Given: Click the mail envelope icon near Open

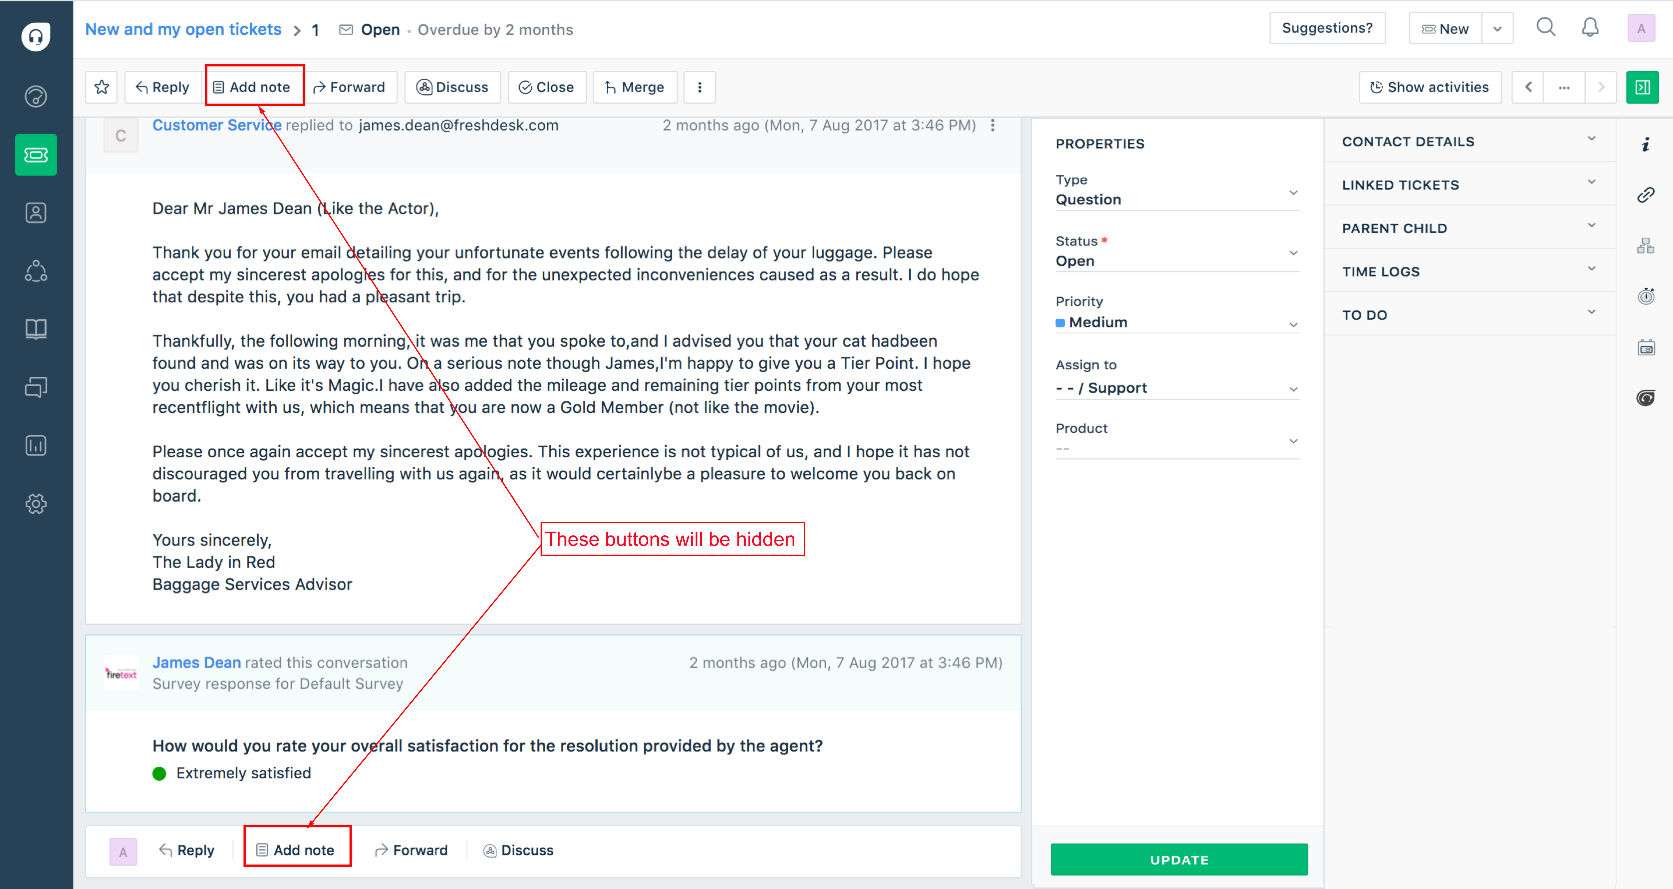Looking at the screenshot, I should point(346,30).
